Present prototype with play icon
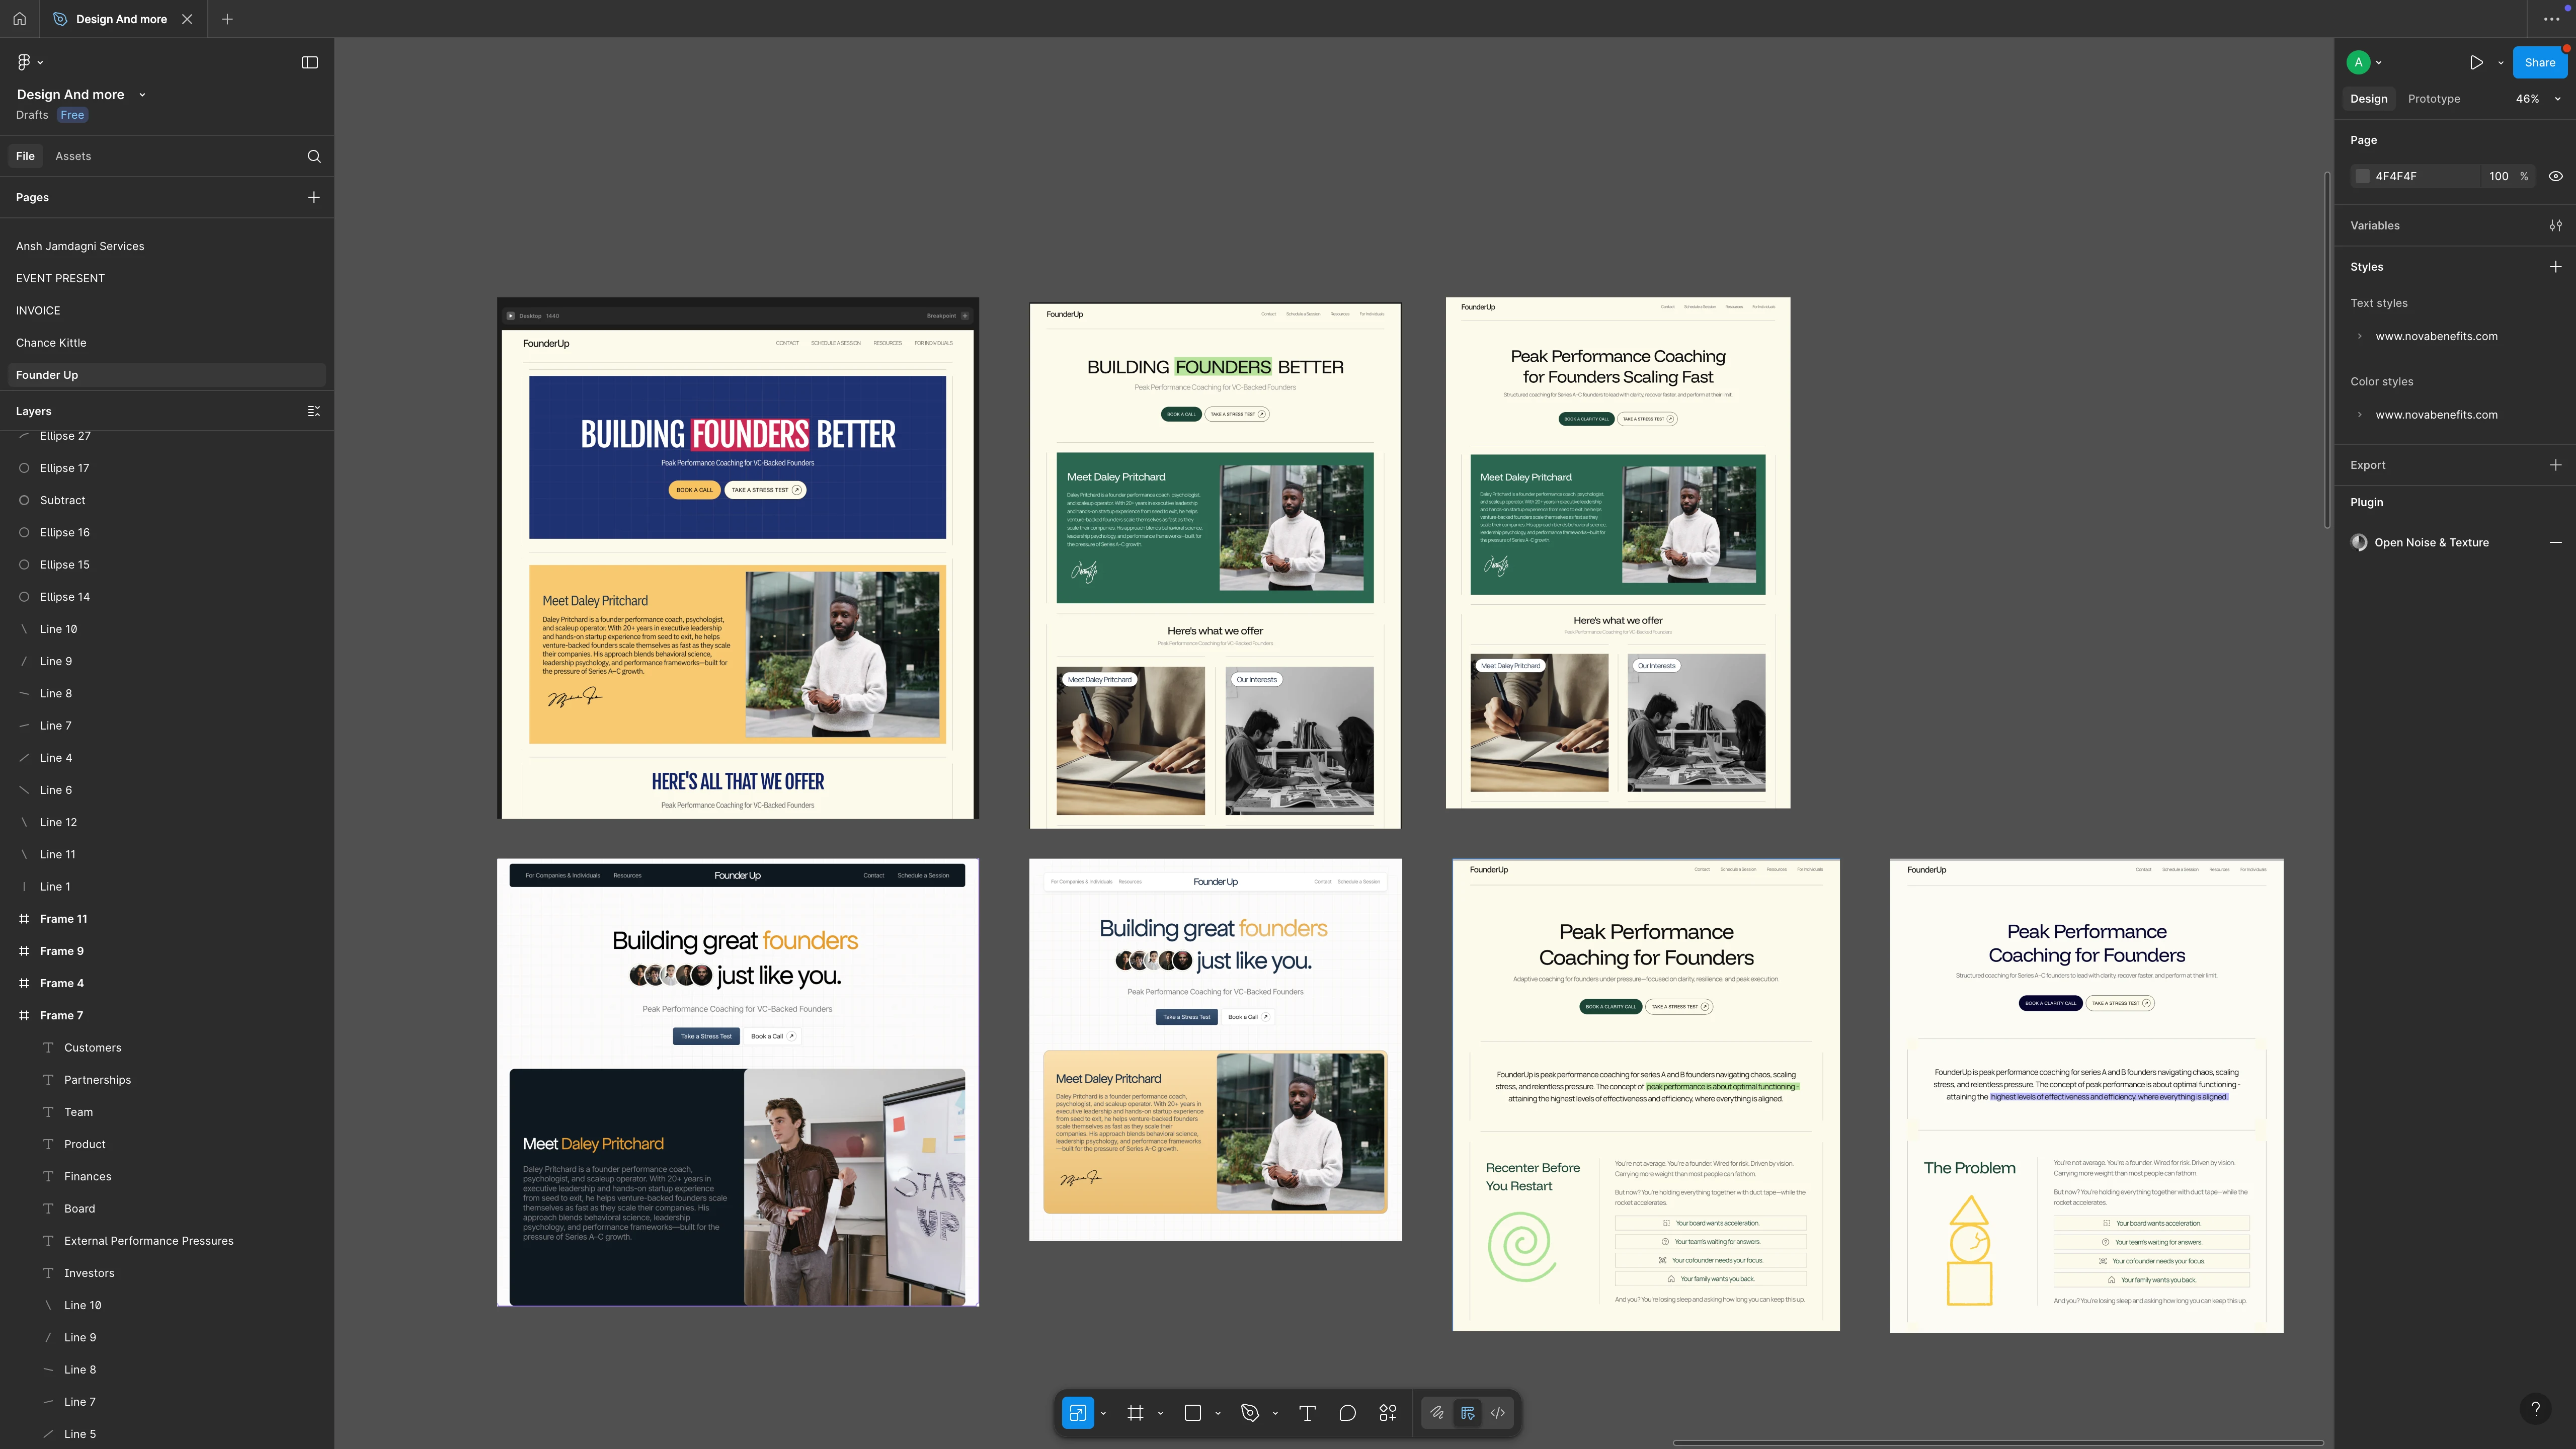 [2476, 62]
